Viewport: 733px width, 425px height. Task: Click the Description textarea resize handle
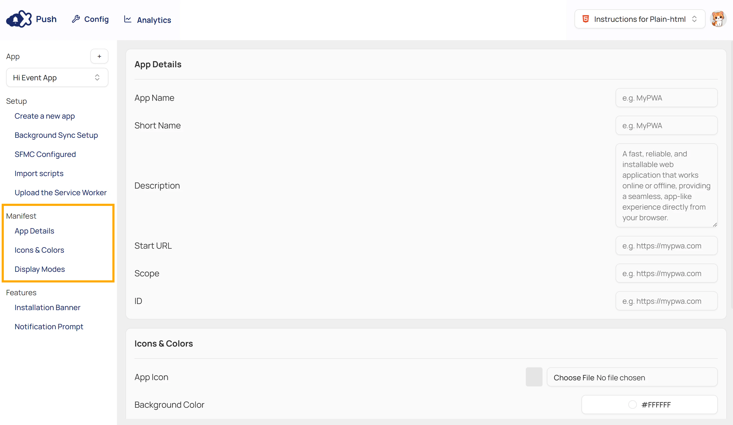[715, 224]
